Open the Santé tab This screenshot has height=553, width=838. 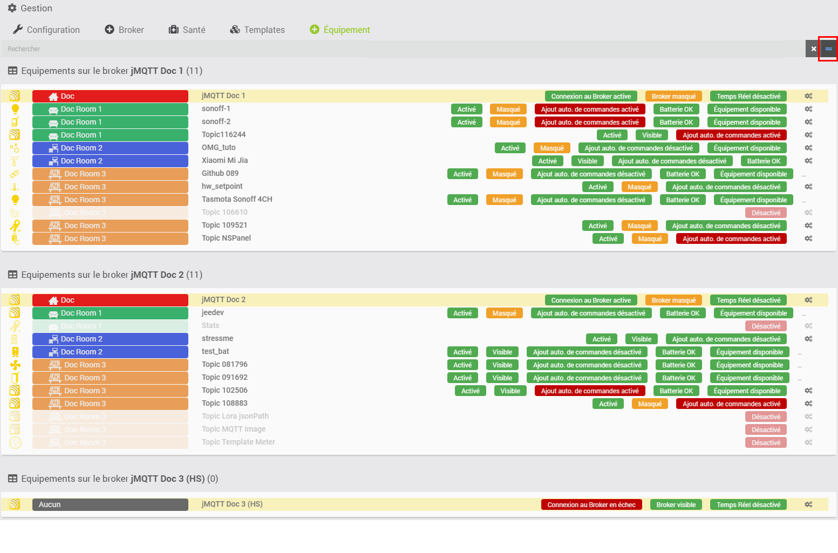click(187, 30)
